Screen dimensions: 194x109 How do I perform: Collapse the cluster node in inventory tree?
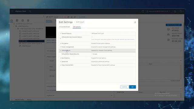click(x=15, y=28)
